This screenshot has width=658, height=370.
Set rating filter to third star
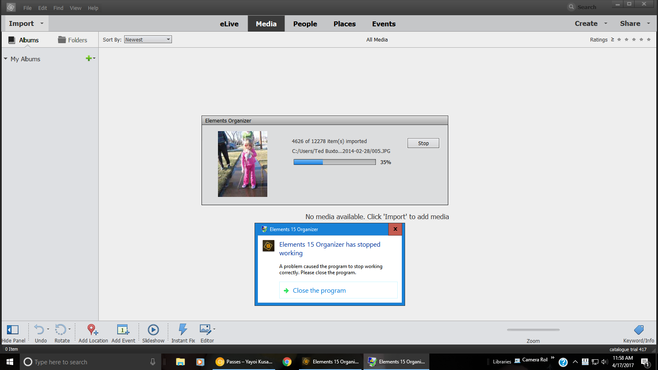point(634,39)
